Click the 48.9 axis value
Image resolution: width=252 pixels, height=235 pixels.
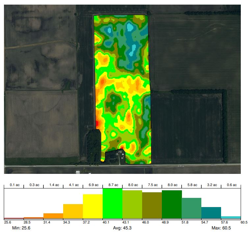tap(165, 222)
